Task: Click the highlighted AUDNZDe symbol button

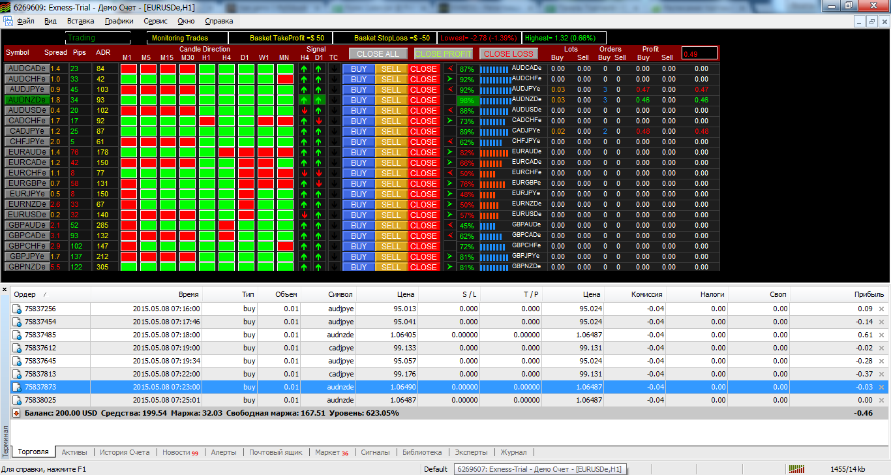Action: [27, 100]
